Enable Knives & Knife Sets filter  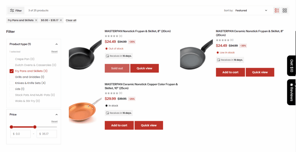tap(12, 83)
